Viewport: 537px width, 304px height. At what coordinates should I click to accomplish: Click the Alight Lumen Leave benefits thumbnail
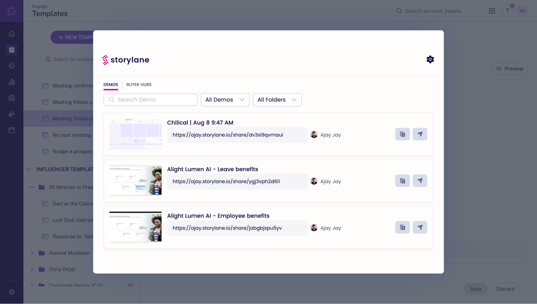pyautogui.click(x=135, y=181)
